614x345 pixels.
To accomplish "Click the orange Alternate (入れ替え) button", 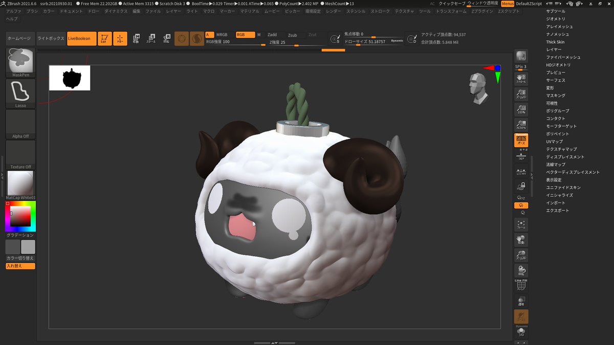I will click(20, 266).
